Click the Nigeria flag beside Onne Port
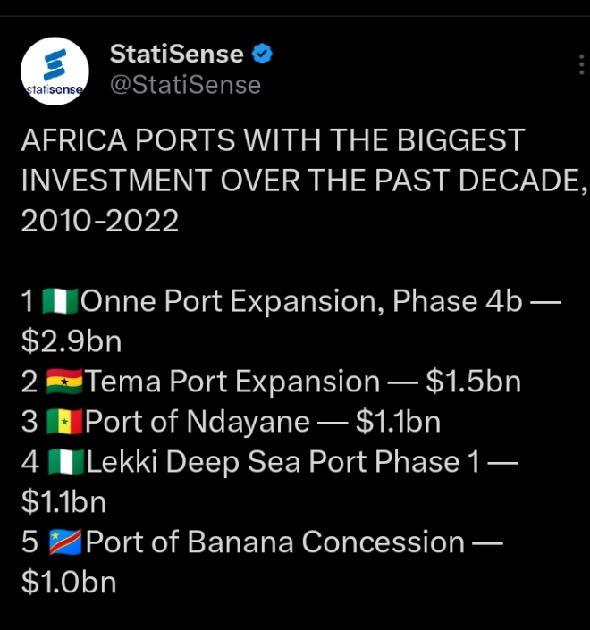This screenshot has height=630, width=590. [x=60, y=301]
